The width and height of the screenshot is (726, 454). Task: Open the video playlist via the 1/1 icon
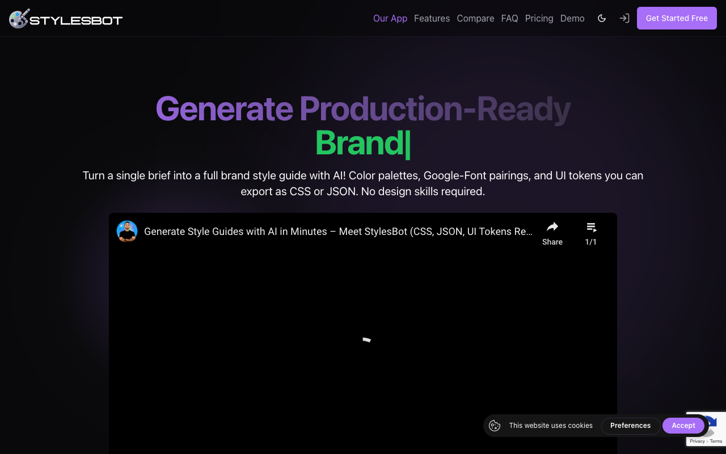(x=591, y=233)
